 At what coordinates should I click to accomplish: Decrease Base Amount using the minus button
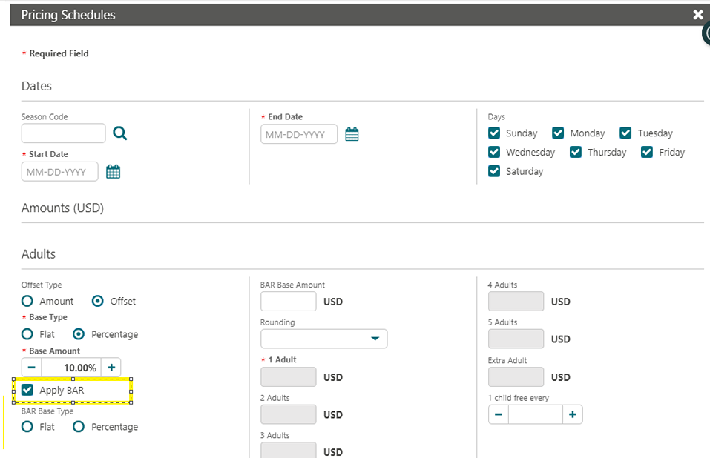pyautogui.click(x=30, y=367)
